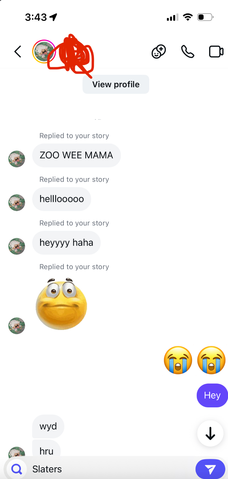The image size is (228, 479).
Task: Start an audio call with the phone icon
Action: pos(188,52)
